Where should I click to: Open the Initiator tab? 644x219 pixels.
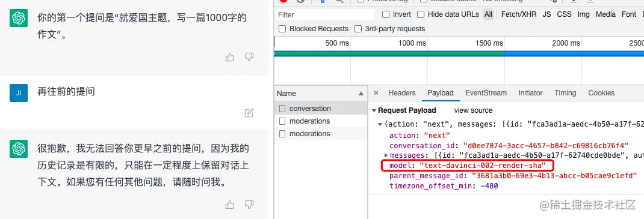[x=530, y=93]
